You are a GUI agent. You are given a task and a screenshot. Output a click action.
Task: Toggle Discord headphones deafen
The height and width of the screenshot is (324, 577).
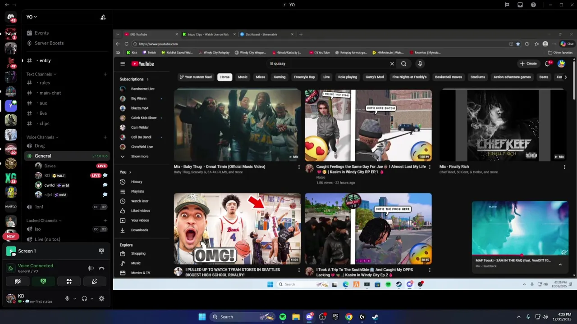coord(84,298)
